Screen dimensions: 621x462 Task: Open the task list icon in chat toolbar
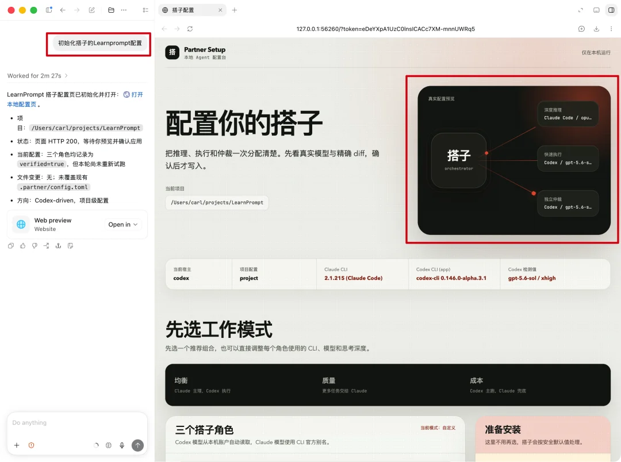(145, 10)
